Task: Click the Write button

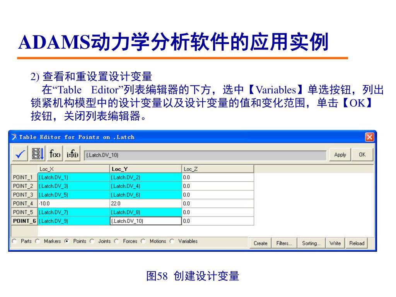Action: coord(335,243)
